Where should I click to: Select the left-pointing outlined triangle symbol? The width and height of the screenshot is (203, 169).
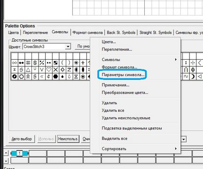(200, 77)
